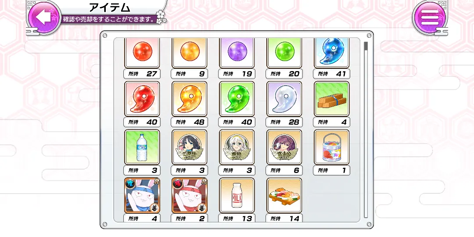Pick the milk bottle item
474x237 pixels.
pyautogui.click(x=237, y=196)
